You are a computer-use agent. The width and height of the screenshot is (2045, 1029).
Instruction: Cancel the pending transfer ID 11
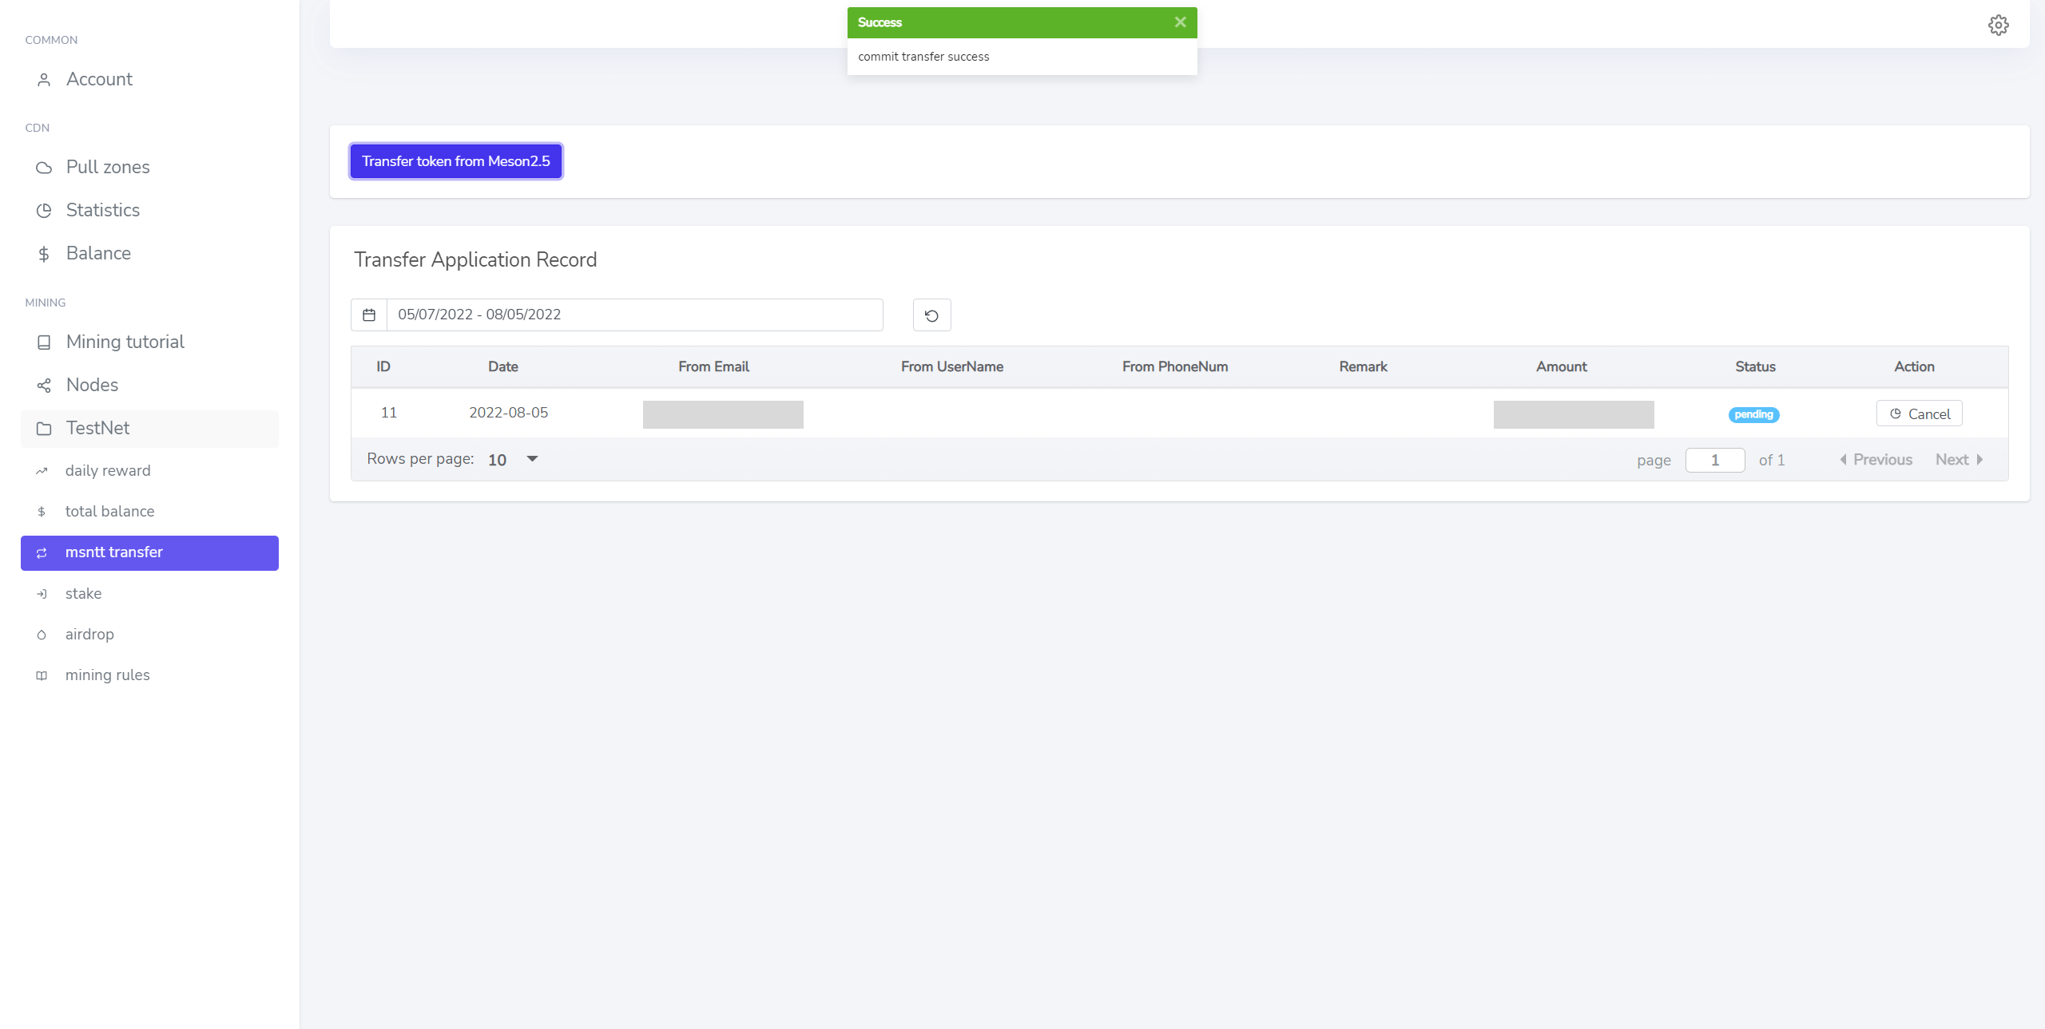(x=1919, y=414)
